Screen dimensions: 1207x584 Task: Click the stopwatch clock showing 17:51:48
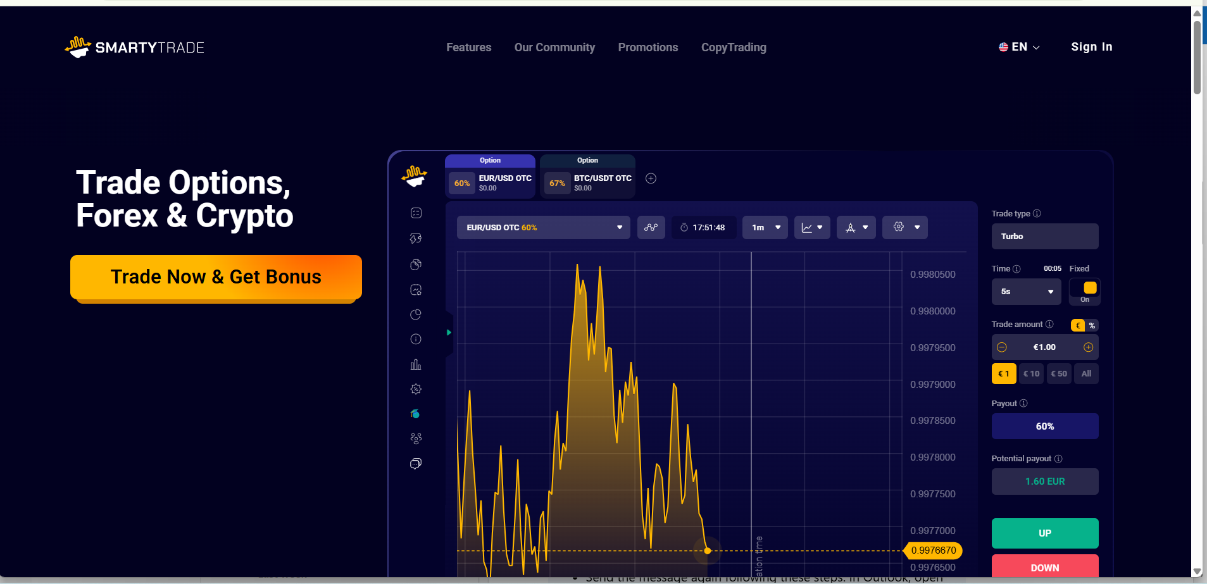coord(703,227)
